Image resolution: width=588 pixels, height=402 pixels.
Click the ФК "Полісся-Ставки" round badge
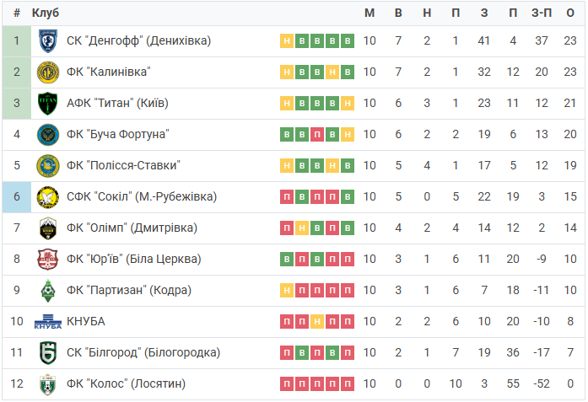click(x=47, y=165)
